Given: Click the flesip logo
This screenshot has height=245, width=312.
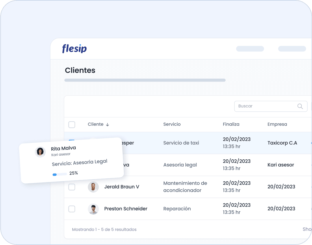Looking at the screenshot, I should [x=74, y=49].
